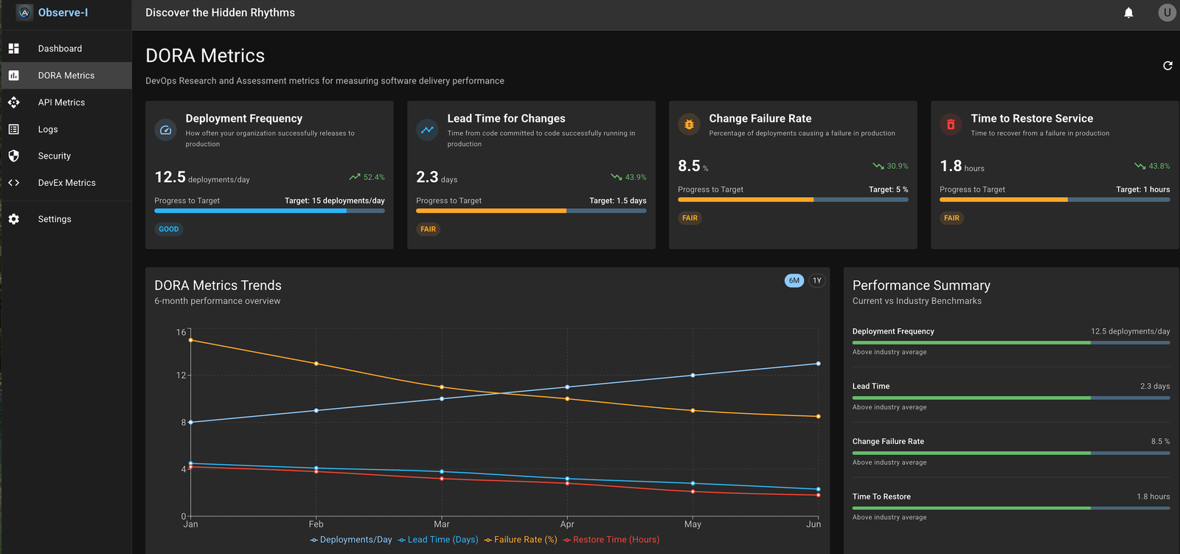Screen dimensions: 1180x554
Task: Click 'Target: 15 deployments/day' text
Action: coord(335,201)
